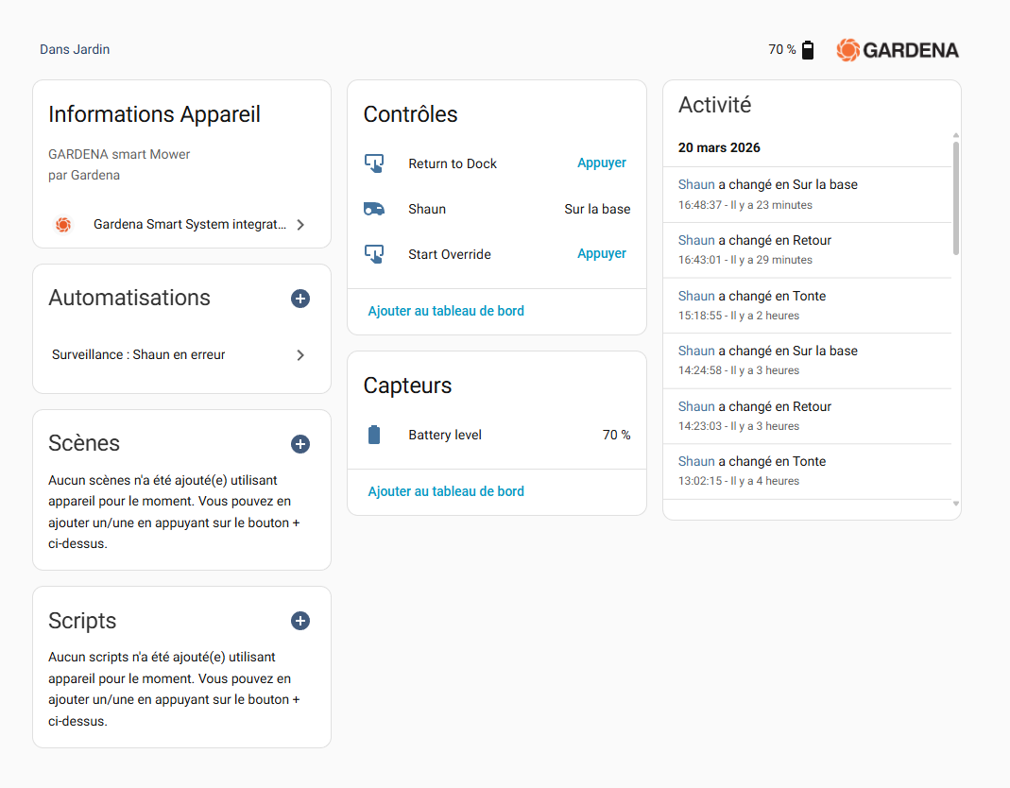
Task: Click Ajouter au tableau de bord in Capteurs
Action: (x=446, y=491)
